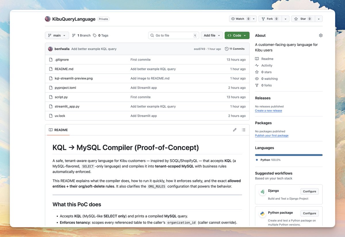Click the Django workflow logo icon
Viewport: 345px width, 237px height.
pyautogui.click(x=262, y=192)
